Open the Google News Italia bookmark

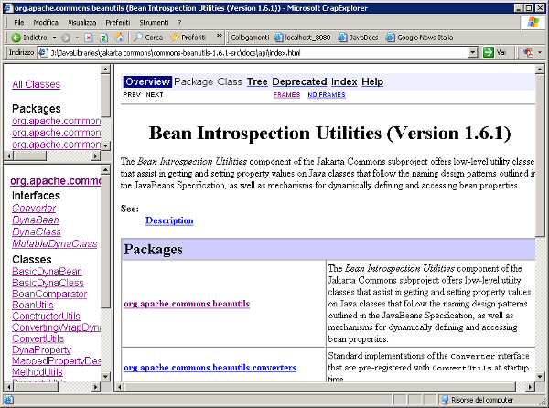coord(419,38)
